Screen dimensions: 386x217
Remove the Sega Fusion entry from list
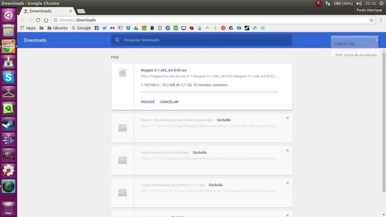(287, 151)
